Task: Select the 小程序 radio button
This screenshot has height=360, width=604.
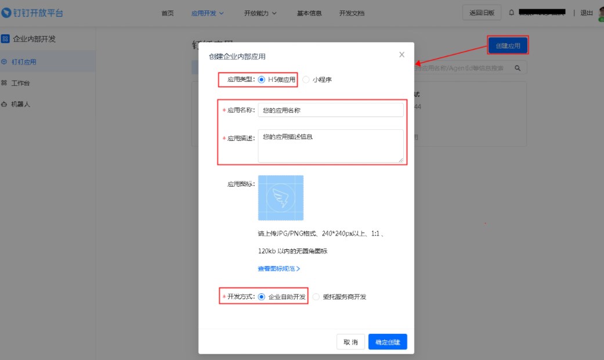Action: tap(306, 79)
